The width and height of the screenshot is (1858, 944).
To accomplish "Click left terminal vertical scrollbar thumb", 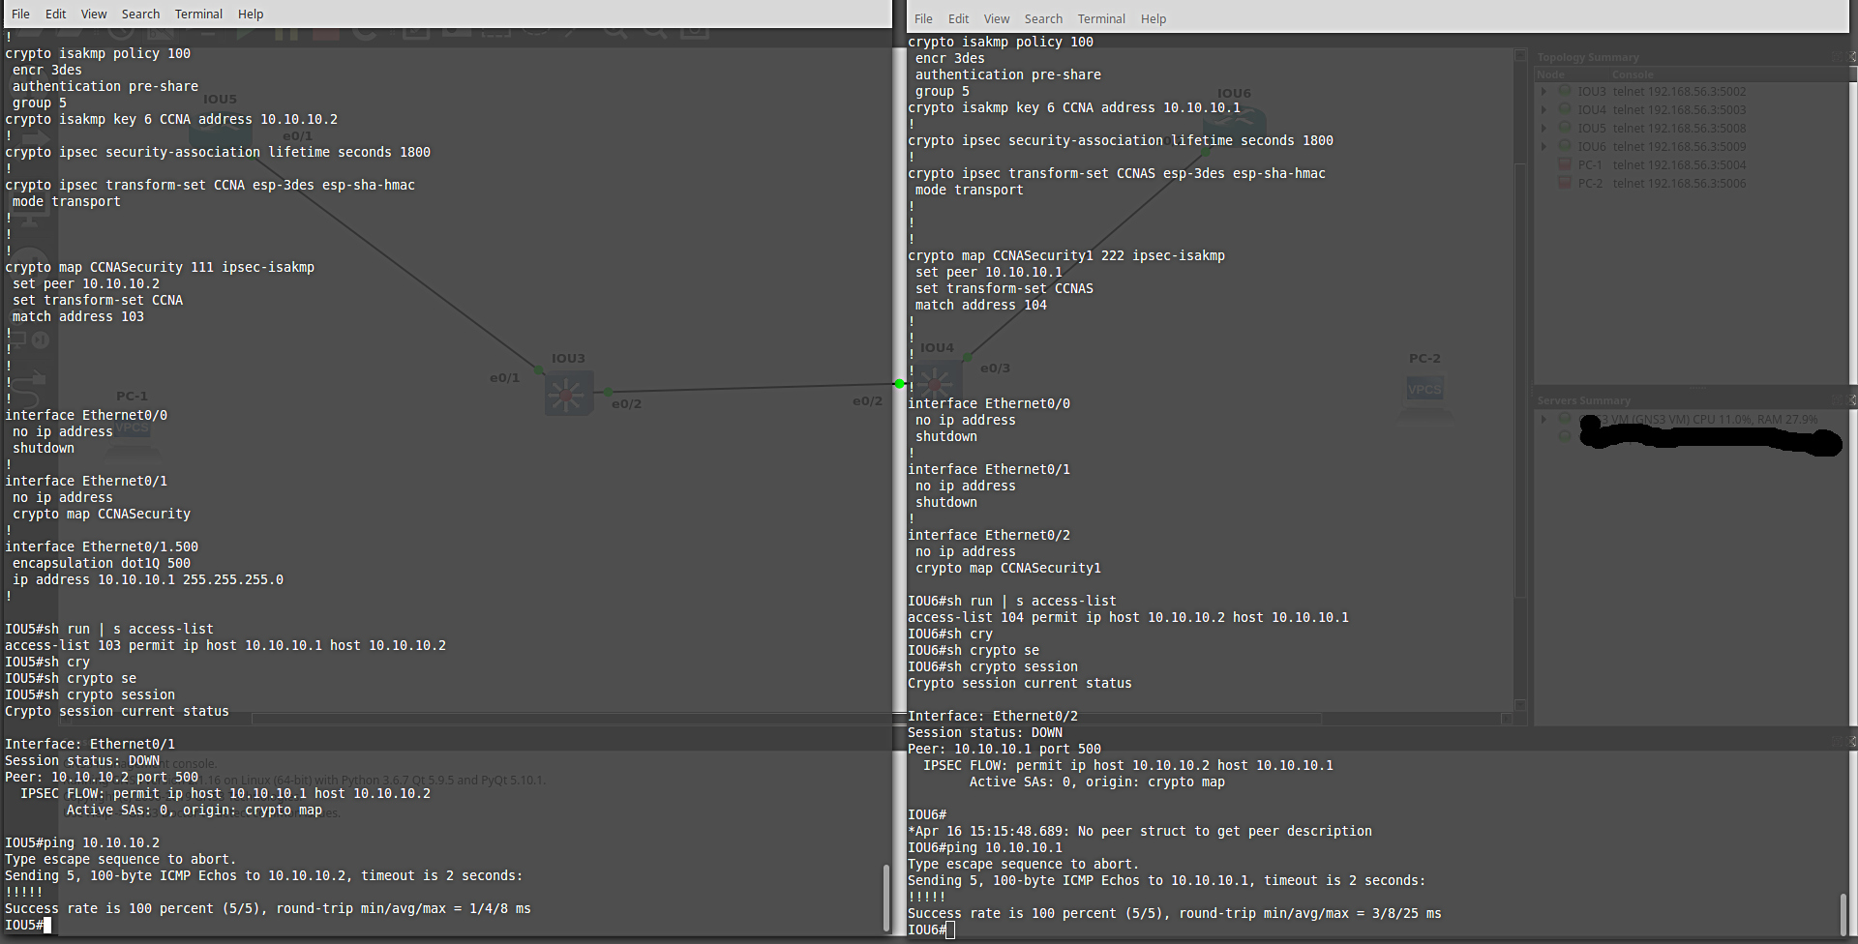I will point(886,897).
